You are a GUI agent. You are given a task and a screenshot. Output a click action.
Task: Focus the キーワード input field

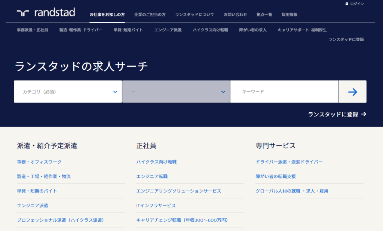pos(284,92)
